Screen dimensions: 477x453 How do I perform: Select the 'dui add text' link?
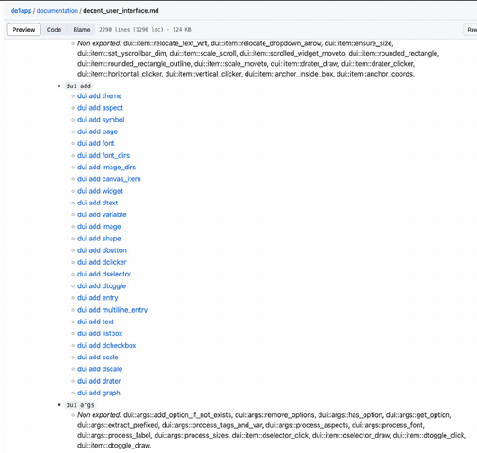tap(95, 322)
